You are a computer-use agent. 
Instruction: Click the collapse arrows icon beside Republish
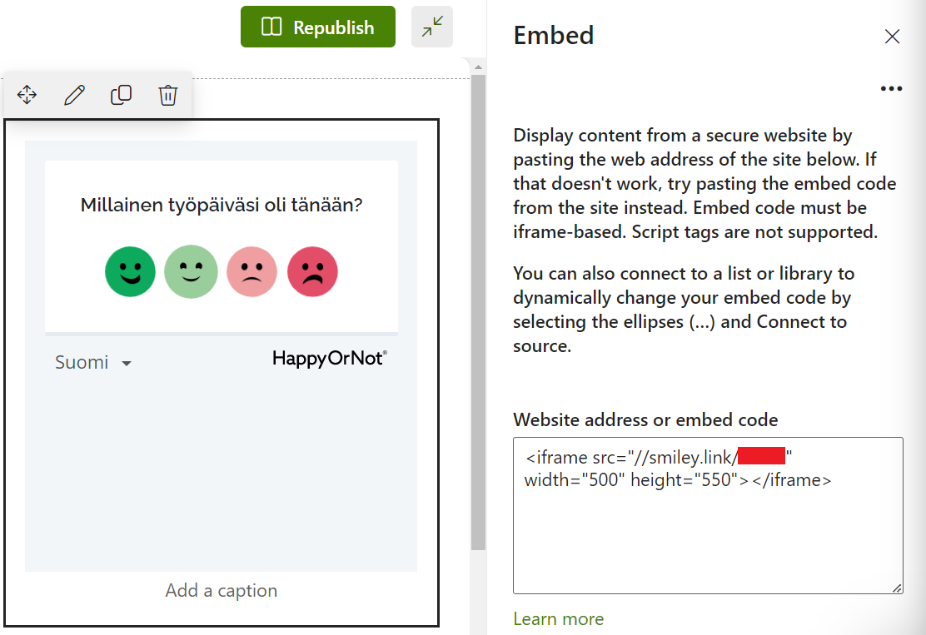point(432,27)
